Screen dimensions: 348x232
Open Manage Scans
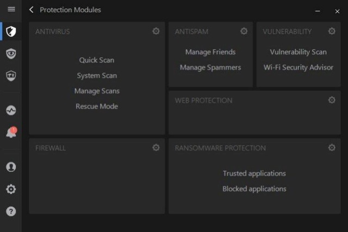pyautogui.click(x=97, y=91)
